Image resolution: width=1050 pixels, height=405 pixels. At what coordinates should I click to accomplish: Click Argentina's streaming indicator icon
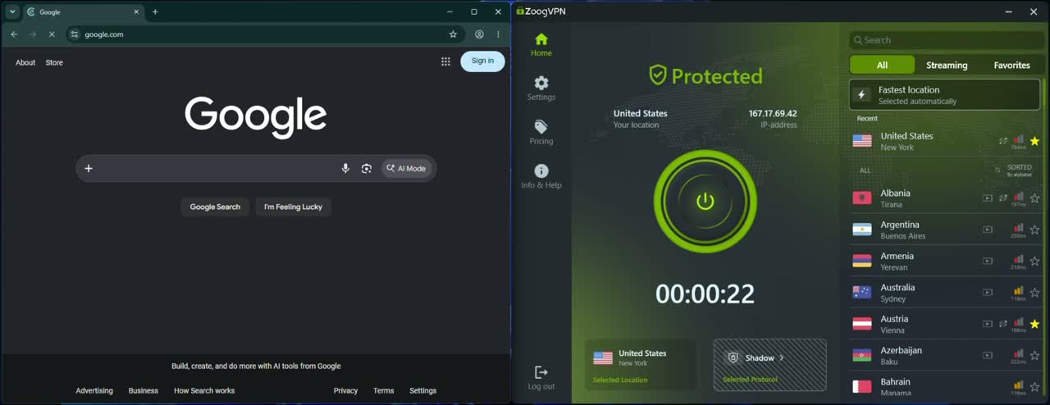988,230
